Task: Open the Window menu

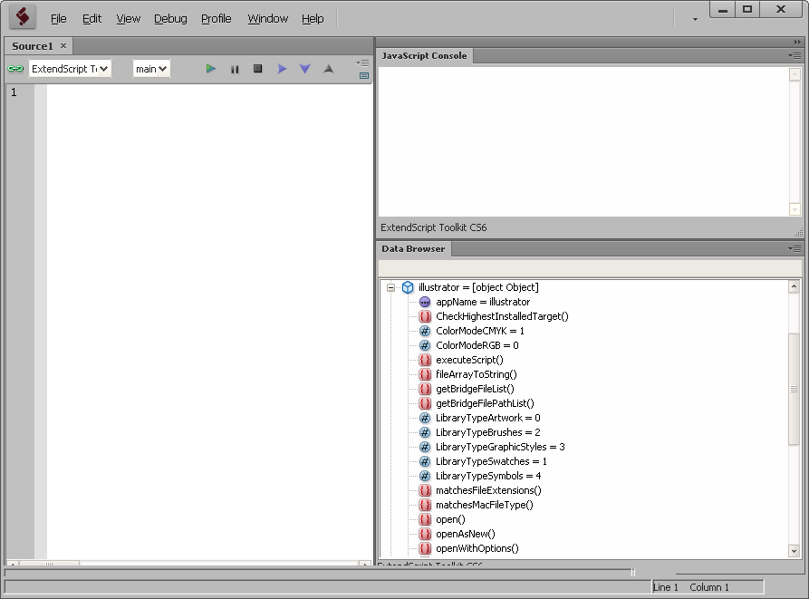Action: point(268,18)
